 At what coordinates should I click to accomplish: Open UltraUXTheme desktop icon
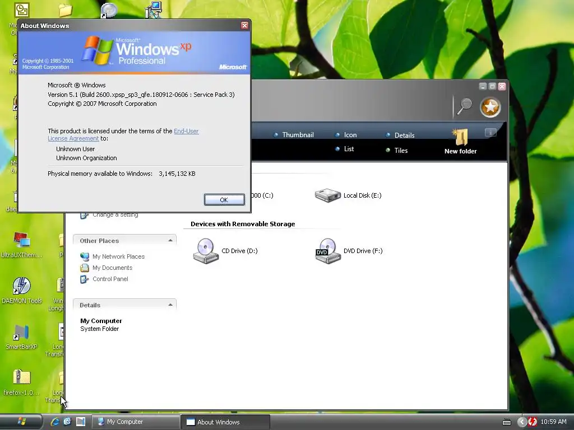(21, 245)
